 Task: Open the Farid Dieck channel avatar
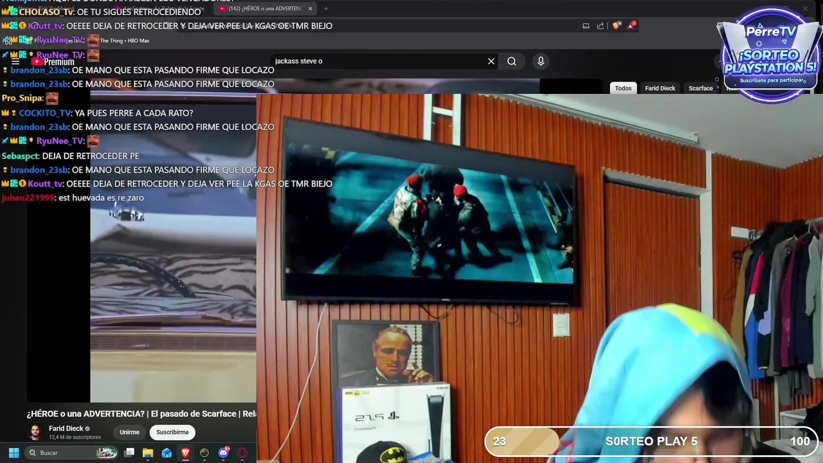[x=35, y=432]
